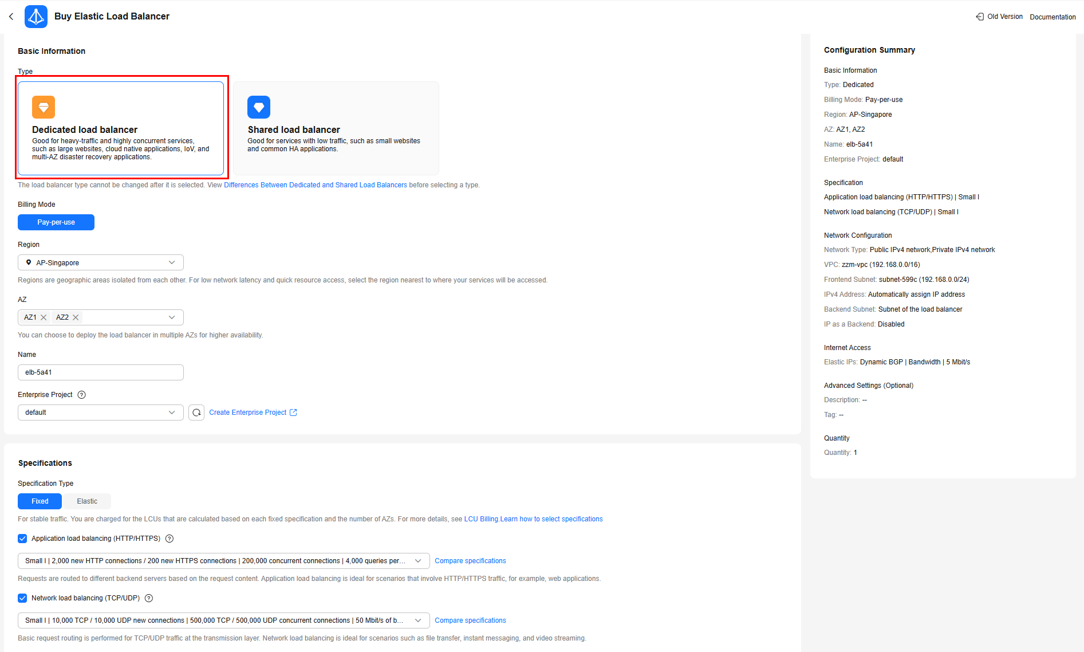Click the orange Dedicated load balancer icon

44,107
